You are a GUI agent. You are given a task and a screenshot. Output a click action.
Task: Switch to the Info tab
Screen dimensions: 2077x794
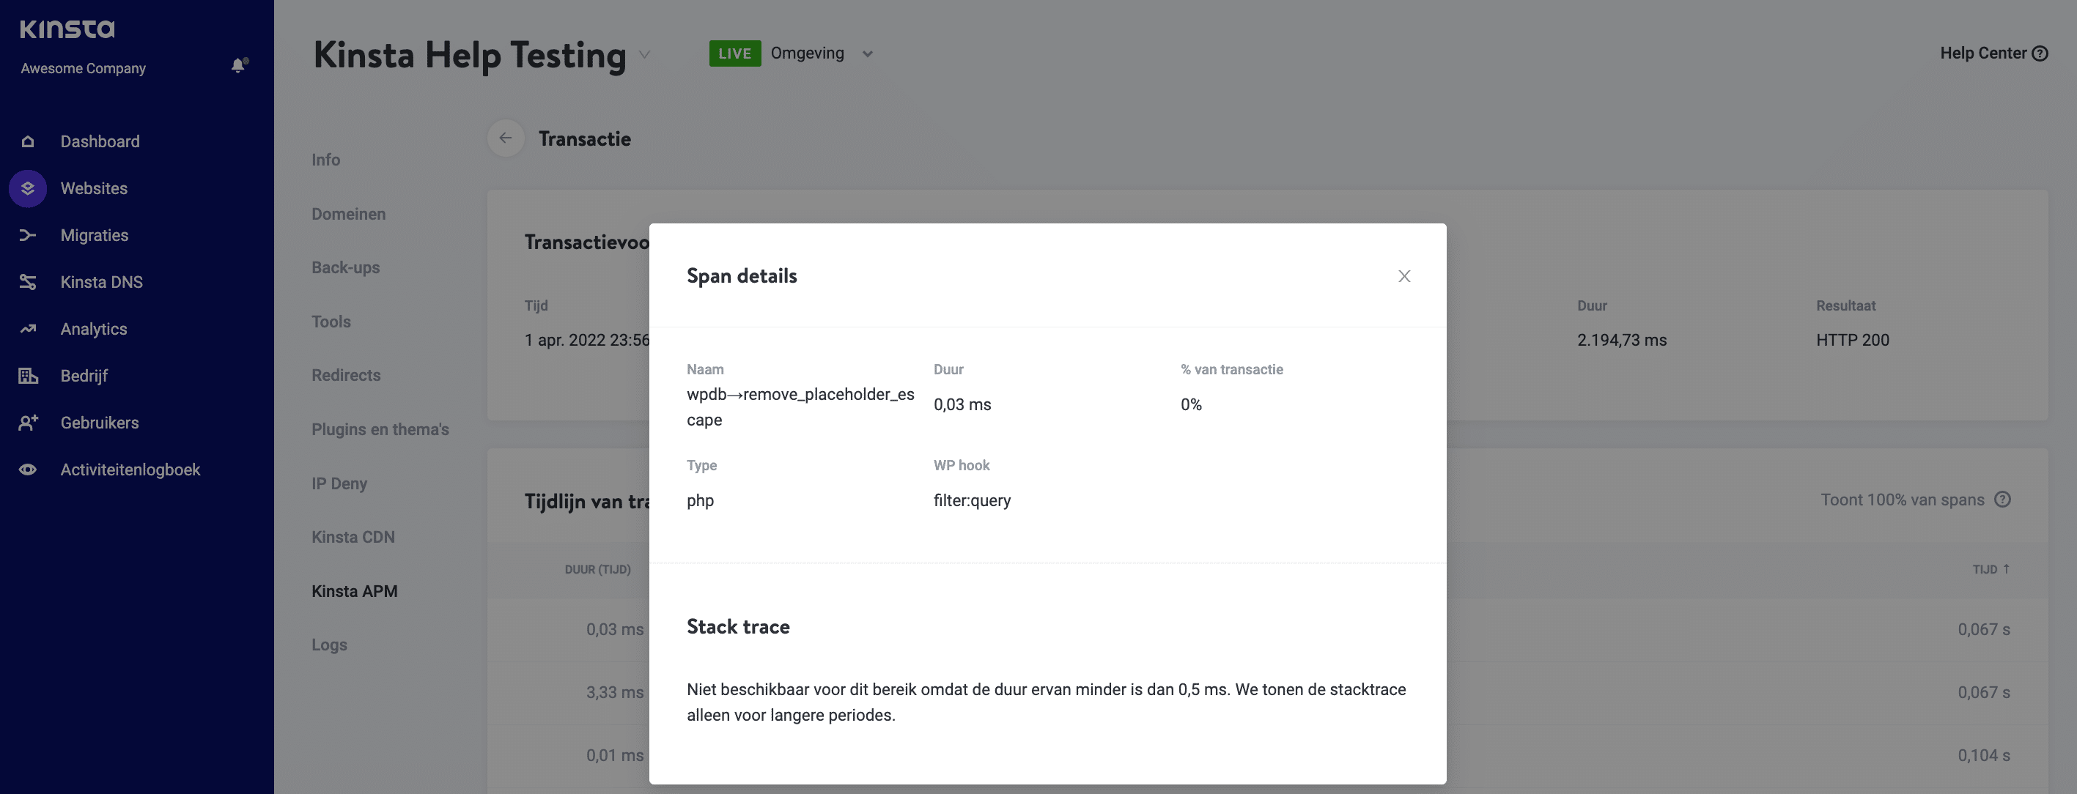coord(325,160)
